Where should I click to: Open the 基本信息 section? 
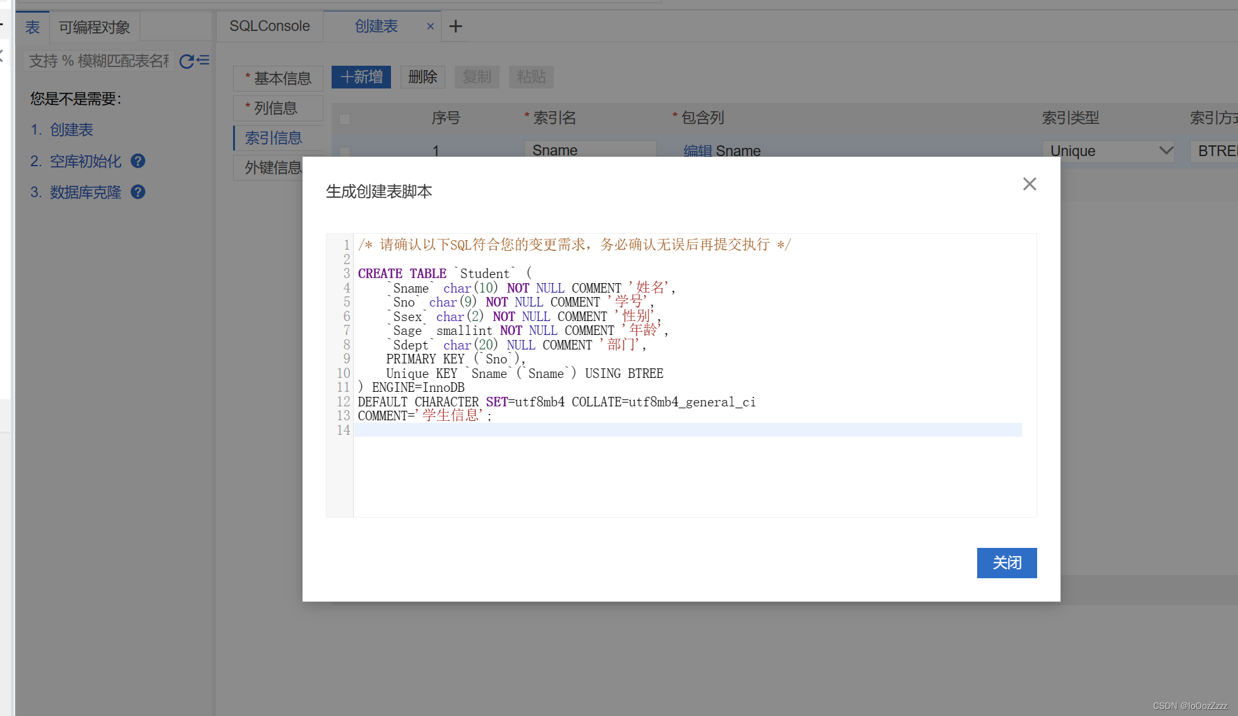click(x=279, y=78)
